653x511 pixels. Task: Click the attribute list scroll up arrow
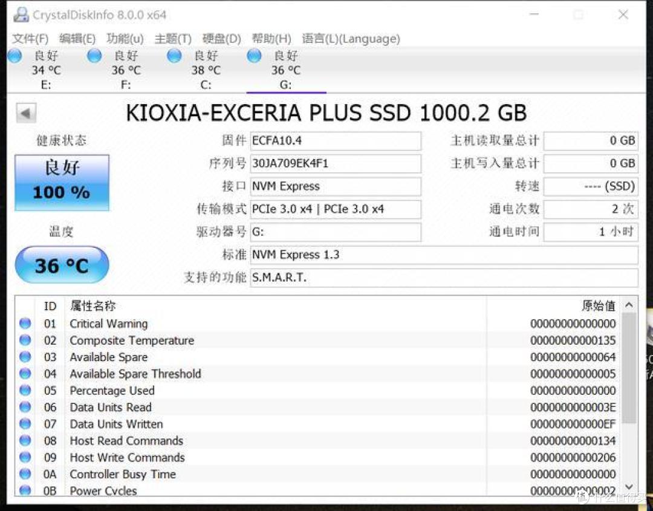tap(629, 305)
